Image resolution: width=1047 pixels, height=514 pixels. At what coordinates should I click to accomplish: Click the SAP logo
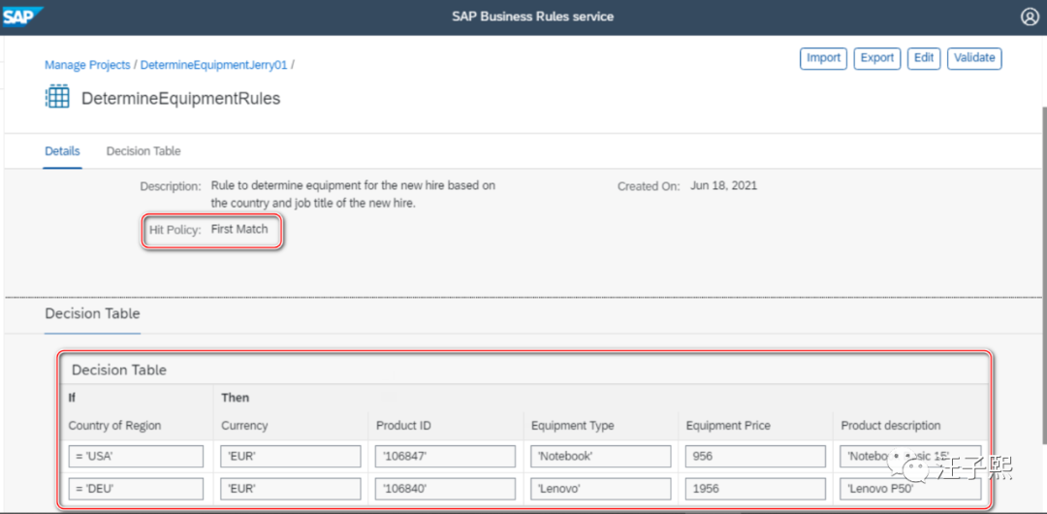(22, 16)
